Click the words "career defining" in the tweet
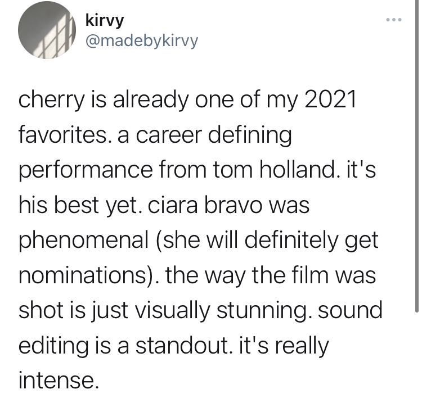This screenshot has height=403, width=422. pyautogui.click(x=214, y=135)
